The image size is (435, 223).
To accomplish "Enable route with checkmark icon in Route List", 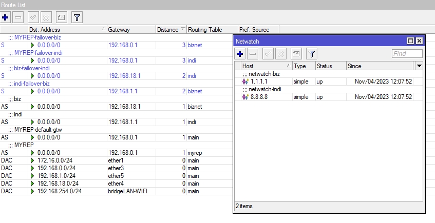I will (33, 17).
